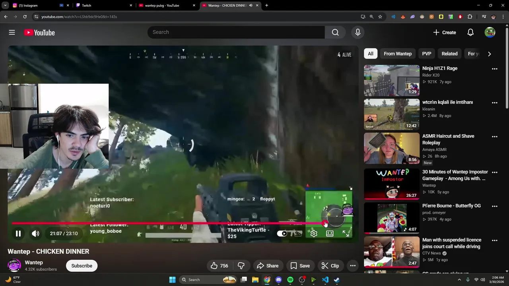Viewport: 509px width, 286px height.
Task: Open video player settings gear
Action: [314, 234]
